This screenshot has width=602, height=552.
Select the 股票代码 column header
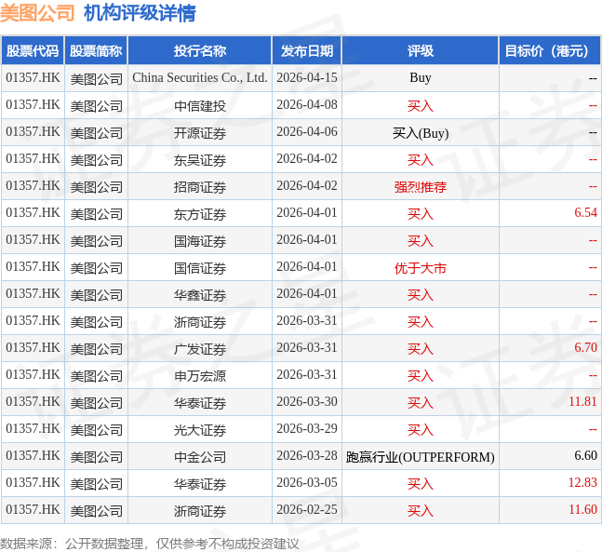(33, 50)
